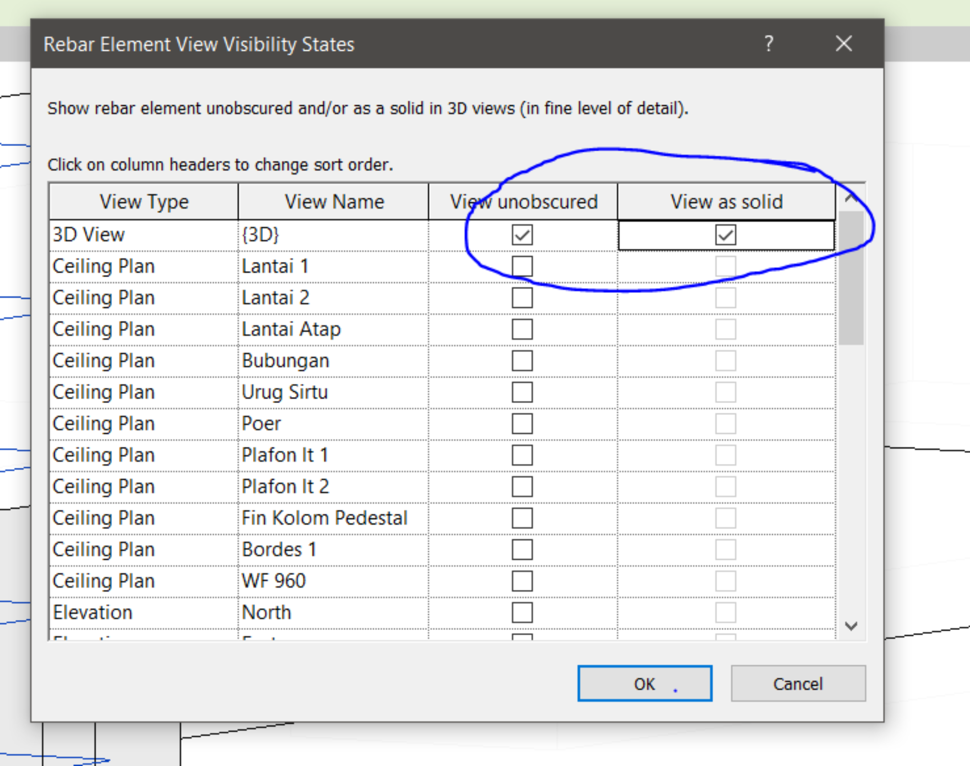Screen dimensions: 970x766
Task: Enable View unobscured for Bordes 1
Action: click(521, 549)
